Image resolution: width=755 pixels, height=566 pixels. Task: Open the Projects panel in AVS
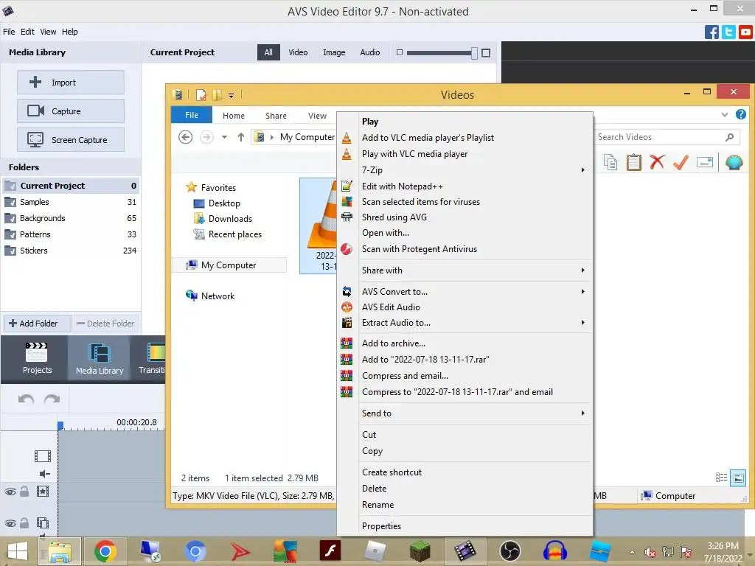pyautogui.click(x=37, y=359)
